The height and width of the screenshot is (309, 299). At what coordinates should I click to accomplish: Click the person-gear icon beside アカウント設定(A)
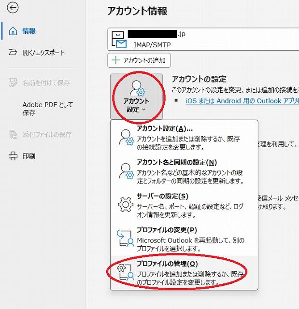pos(126,137)
